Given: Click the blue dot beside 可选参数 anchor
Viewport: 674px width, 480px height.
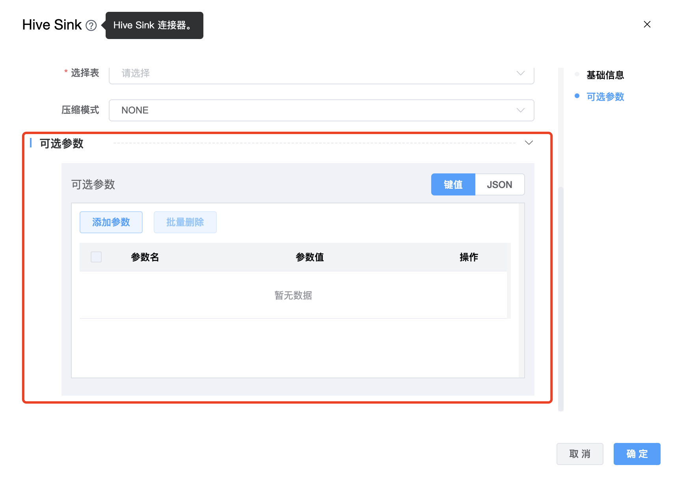Looking at the screenshot, I should coord(577,96).
